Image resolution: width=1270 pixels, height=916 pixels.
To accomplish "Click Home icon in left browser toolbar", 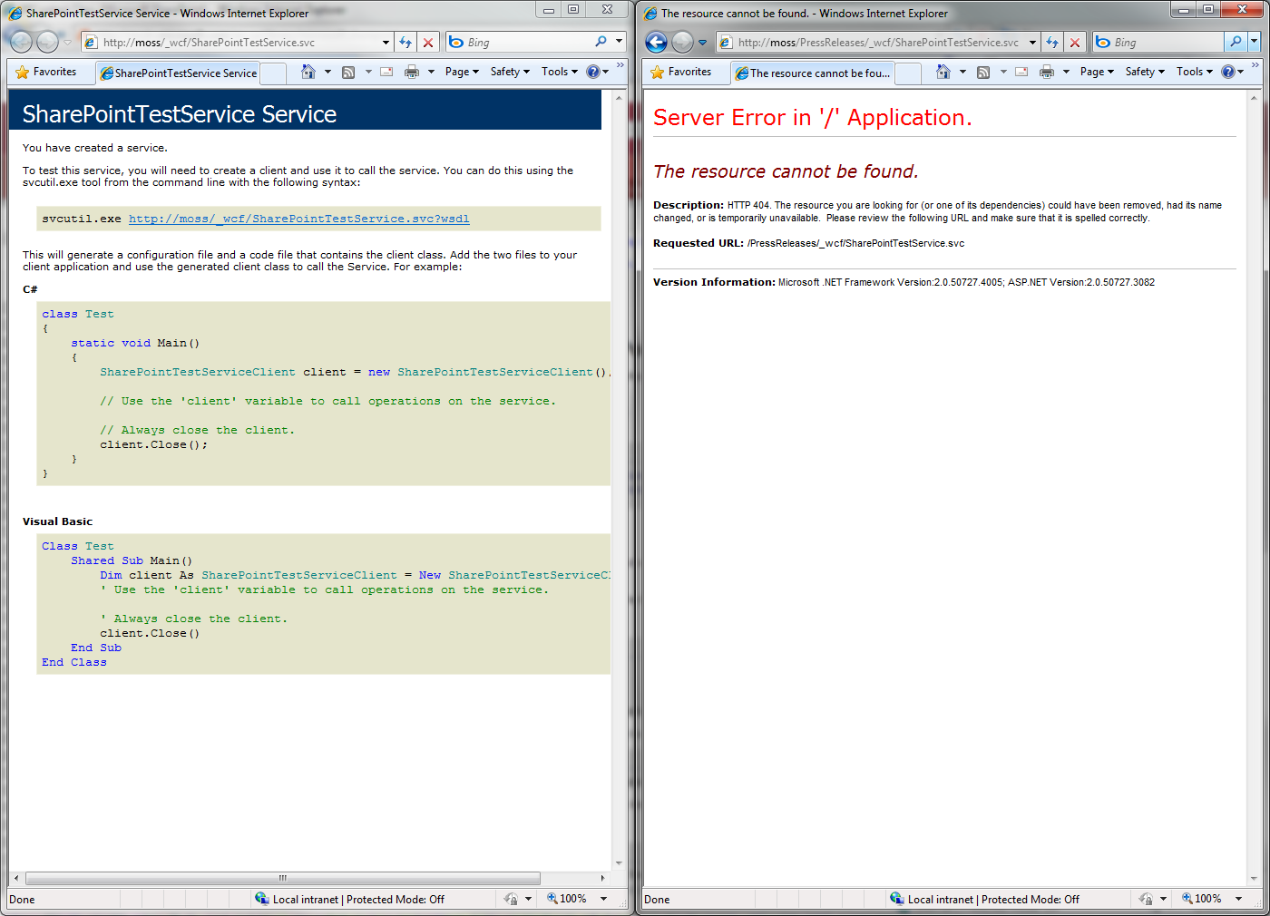I will pos(308,72).
